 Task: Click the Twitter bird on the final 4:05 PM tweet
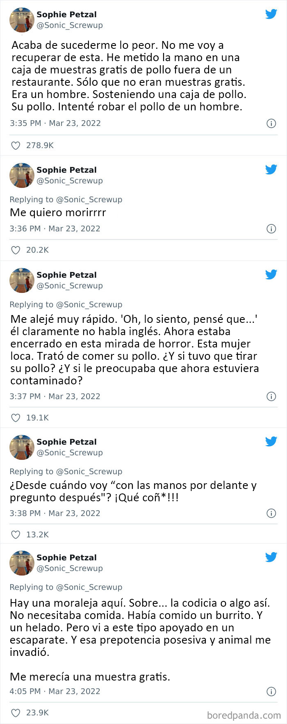[271, 557]
